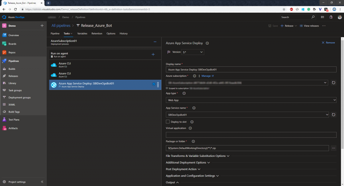Collapse the left navigation sidebar

point(42,182)
